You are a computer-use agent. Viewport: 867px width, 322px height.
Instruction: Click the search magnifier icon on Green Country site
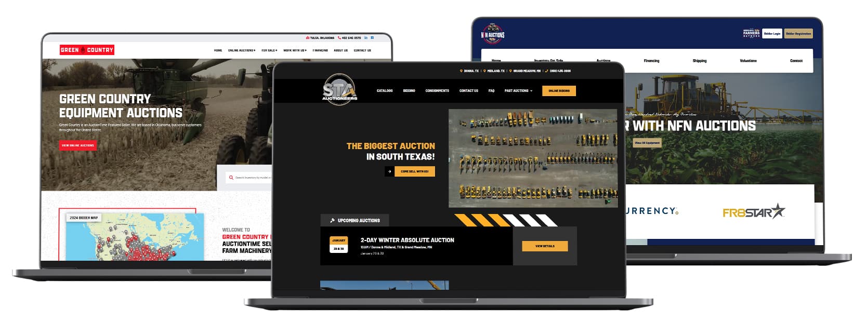click(x=231, y=178)
